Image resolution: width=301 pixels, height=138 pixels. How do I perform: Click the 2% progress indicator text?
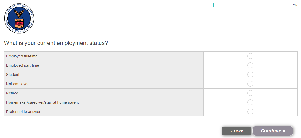tap(294, 5)
